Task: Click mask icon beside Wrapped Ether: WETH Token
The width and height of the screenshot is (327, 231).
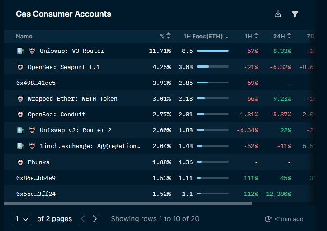Action: (x=20, y=99)
